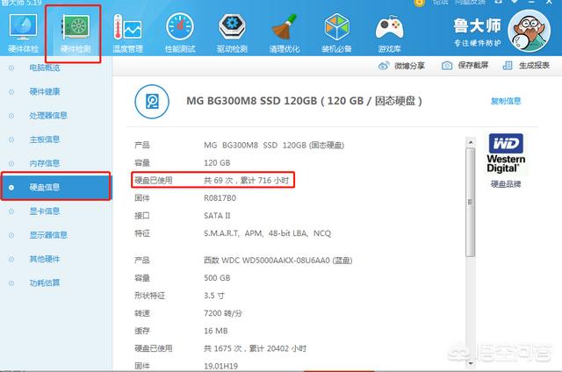
Task: Click the scrollbar down arrow
Action: click(x=471, y=363)
